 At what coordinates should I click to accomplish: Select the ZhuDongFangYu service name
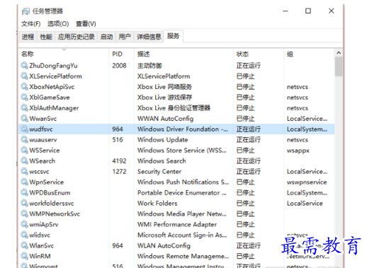(x=53, y=66)
